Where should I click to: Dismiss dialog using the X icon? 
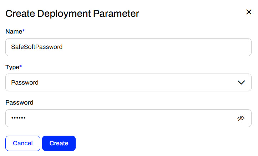tap(249, 12)
